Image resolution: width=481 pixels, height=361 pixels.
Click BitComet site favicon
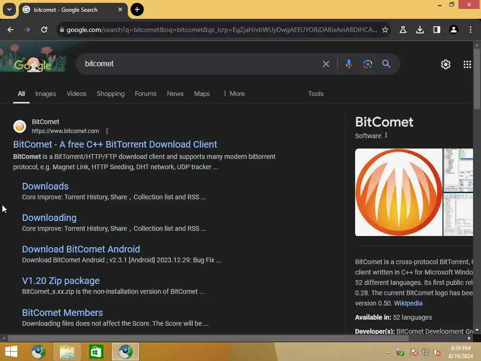pos(20,126)
